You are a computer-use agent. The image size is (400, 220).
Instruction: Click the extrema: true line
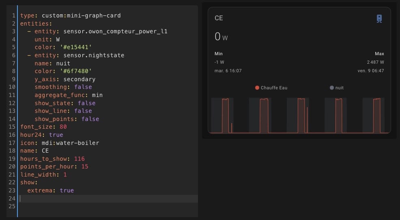tap(51, 191)
